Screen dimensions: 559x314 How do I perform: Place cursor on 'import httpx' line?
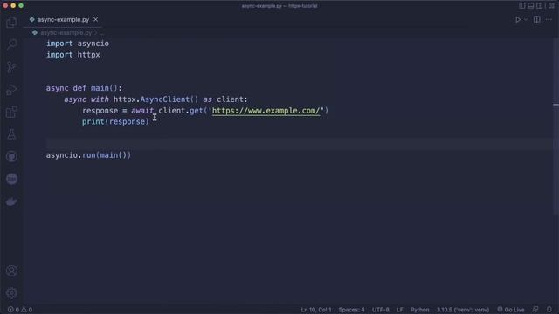point(73,55)
